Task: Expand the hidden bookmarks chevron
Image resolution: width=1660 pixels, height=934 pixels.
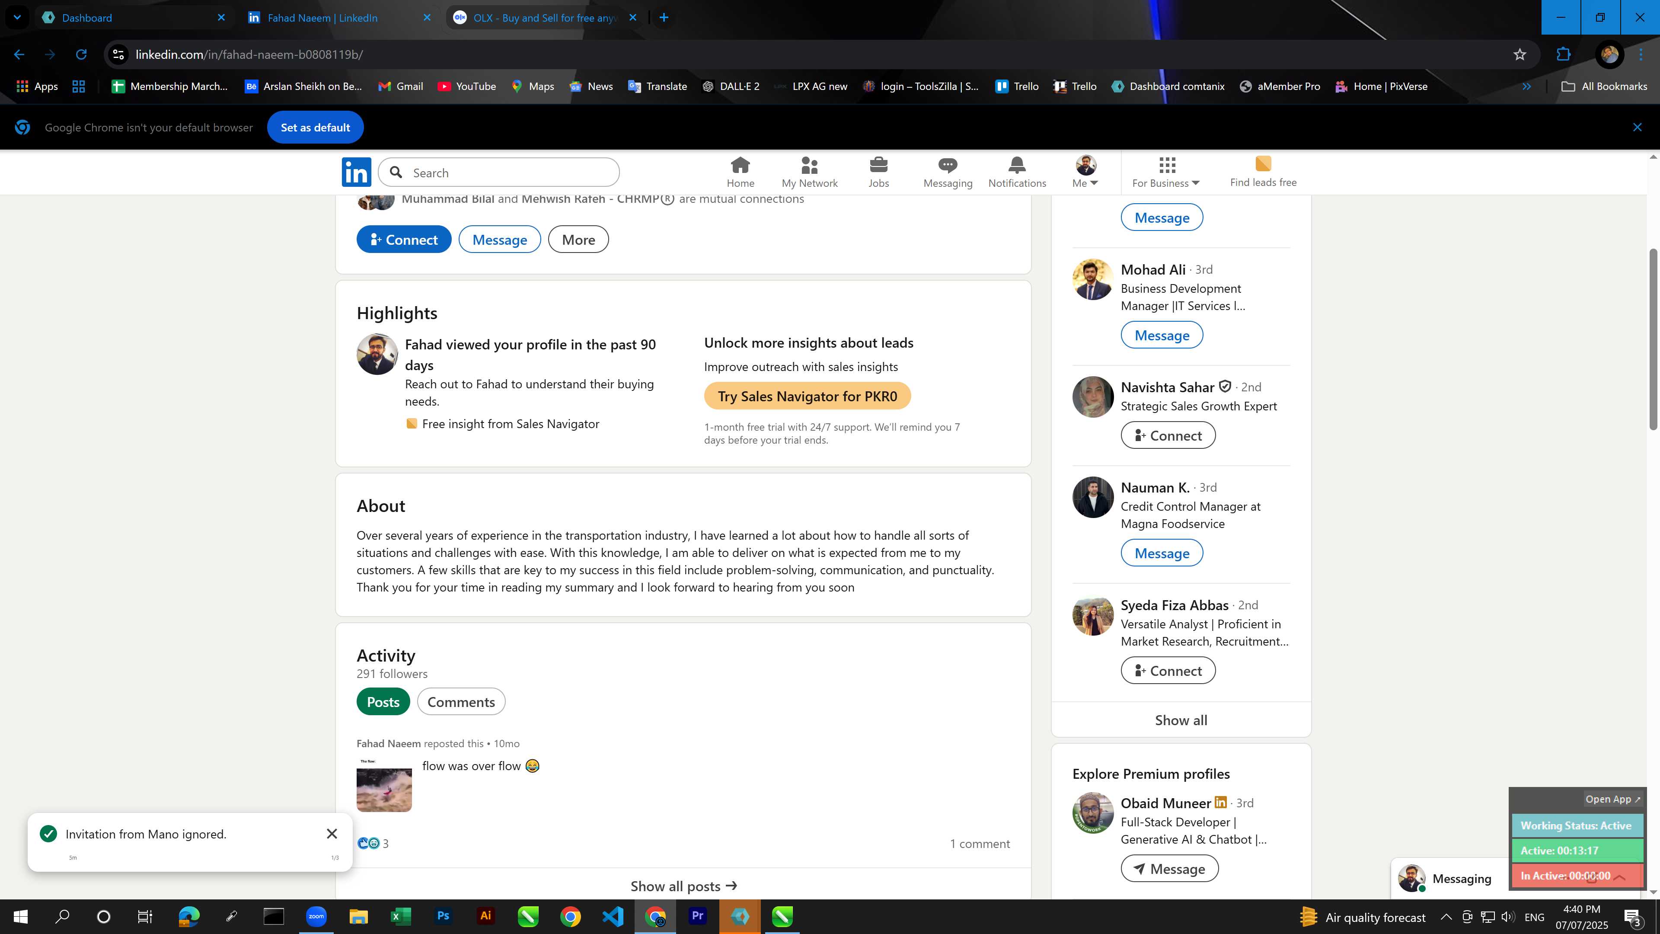Action: [x=1526, y=86]
